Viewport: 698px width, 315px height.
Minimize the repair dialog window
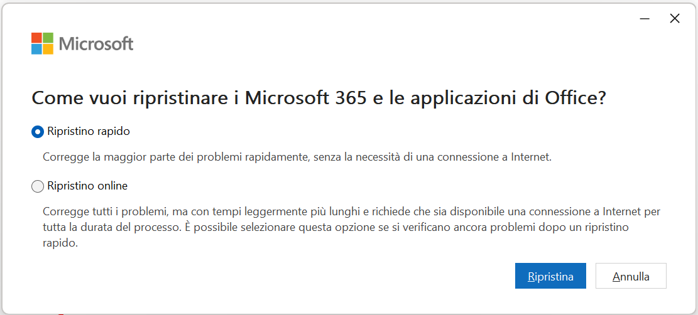645,19
